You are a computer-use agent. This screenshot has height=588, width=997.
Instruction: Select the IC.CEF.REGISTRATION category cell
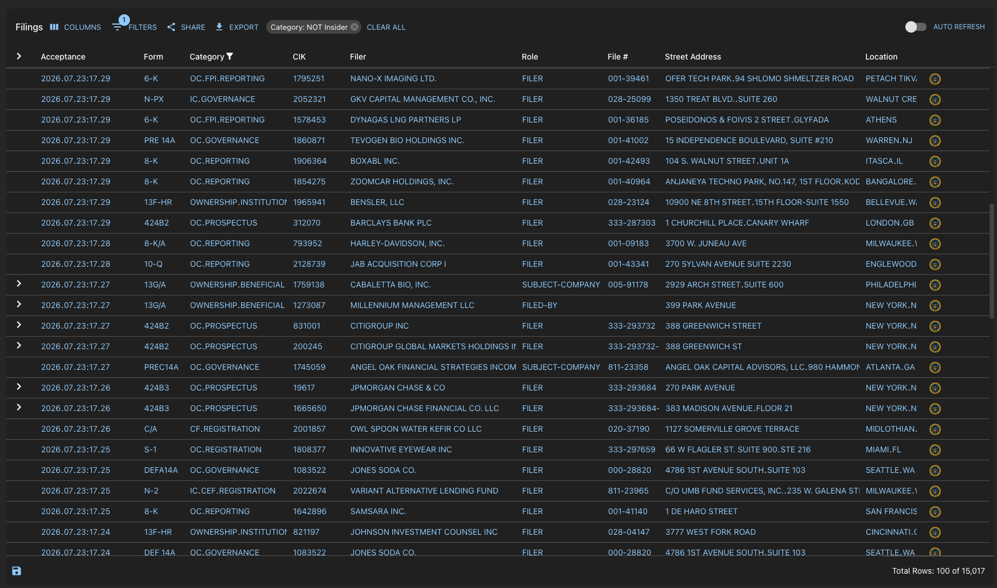point(232,491)
